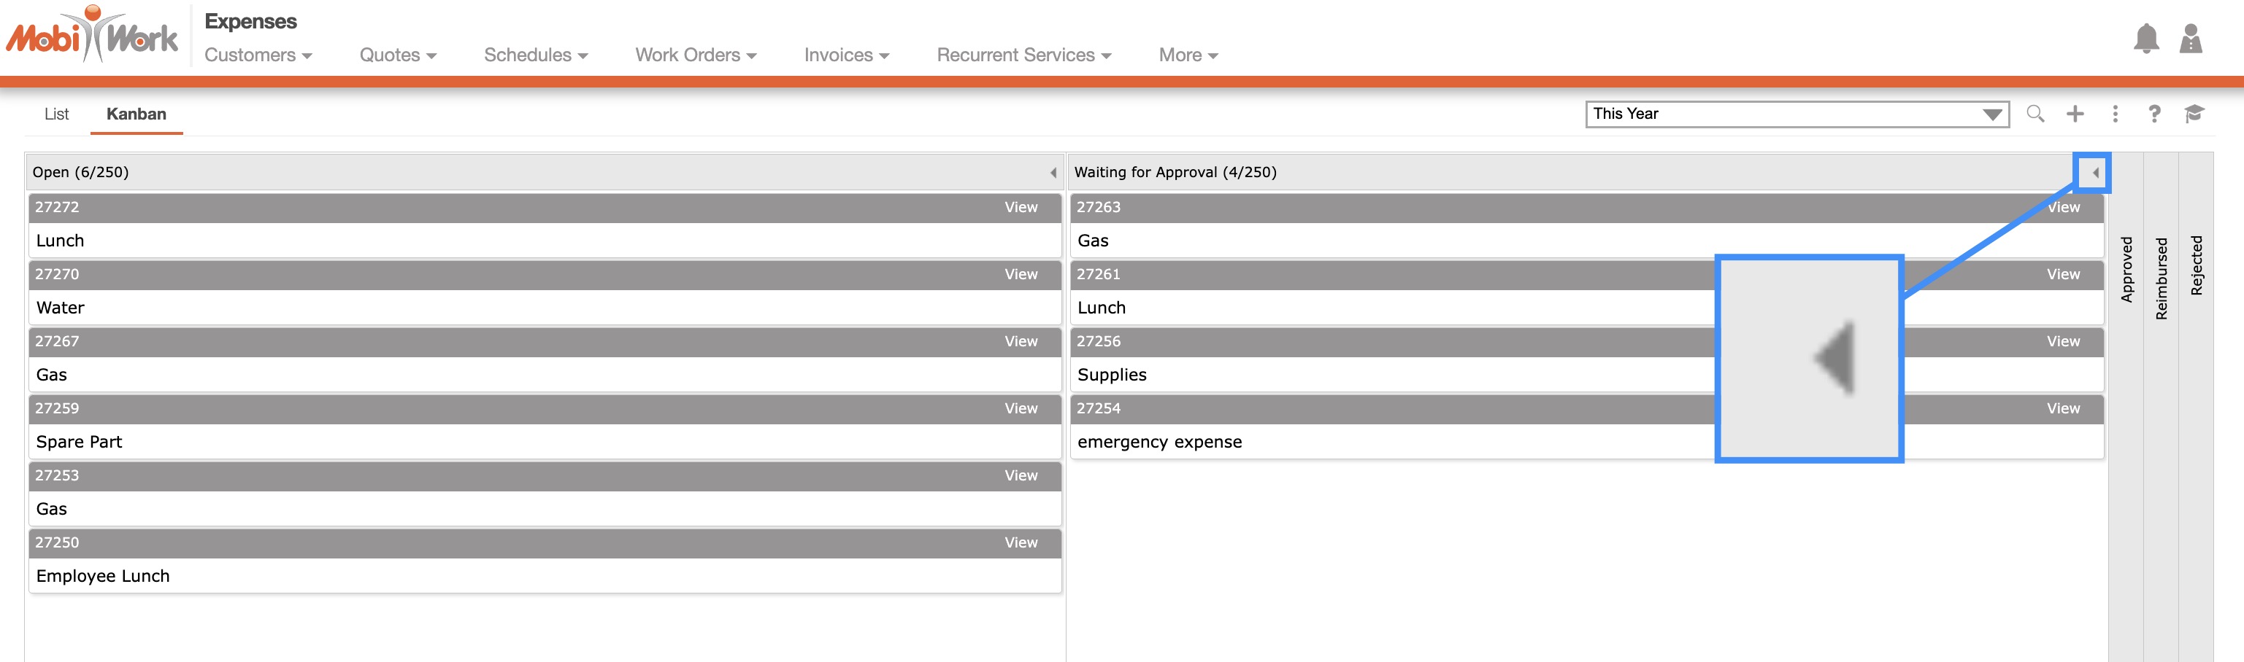View expense 27254 emergency expense
Image resolution: width=2244 pixels, height=662 pixels.
[x=2062, y=408]
